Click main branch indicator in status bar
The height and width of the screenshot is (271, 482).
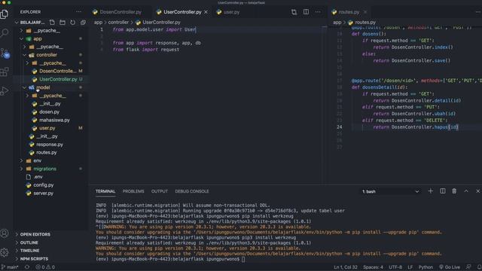[x=10, y=267]
